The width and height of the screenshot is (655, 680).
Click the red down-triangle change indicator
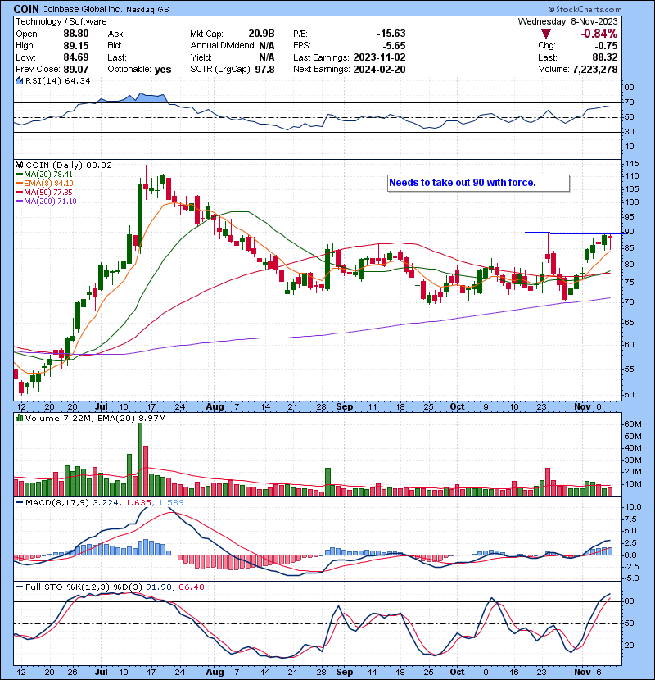pos(546,34)
